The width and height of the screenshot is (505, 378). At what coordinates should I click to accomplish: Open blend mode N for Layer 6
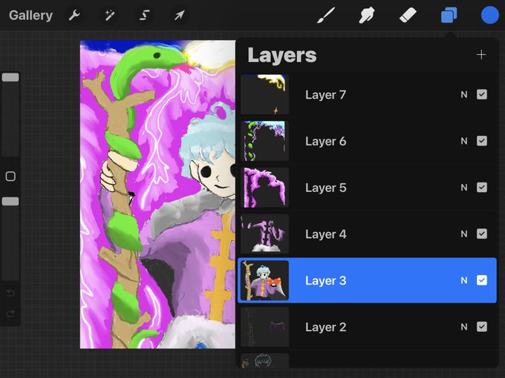coord(463,141)
